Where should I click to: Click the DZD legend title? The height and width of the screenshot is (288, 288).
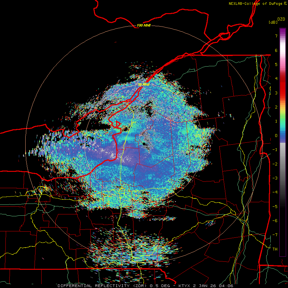[x=281, y=19]
